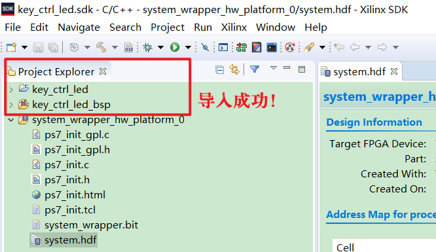Click the search flashlight toolbar icon
The image size is (436, 252).
pyautogui.click(x=309, y=47)
